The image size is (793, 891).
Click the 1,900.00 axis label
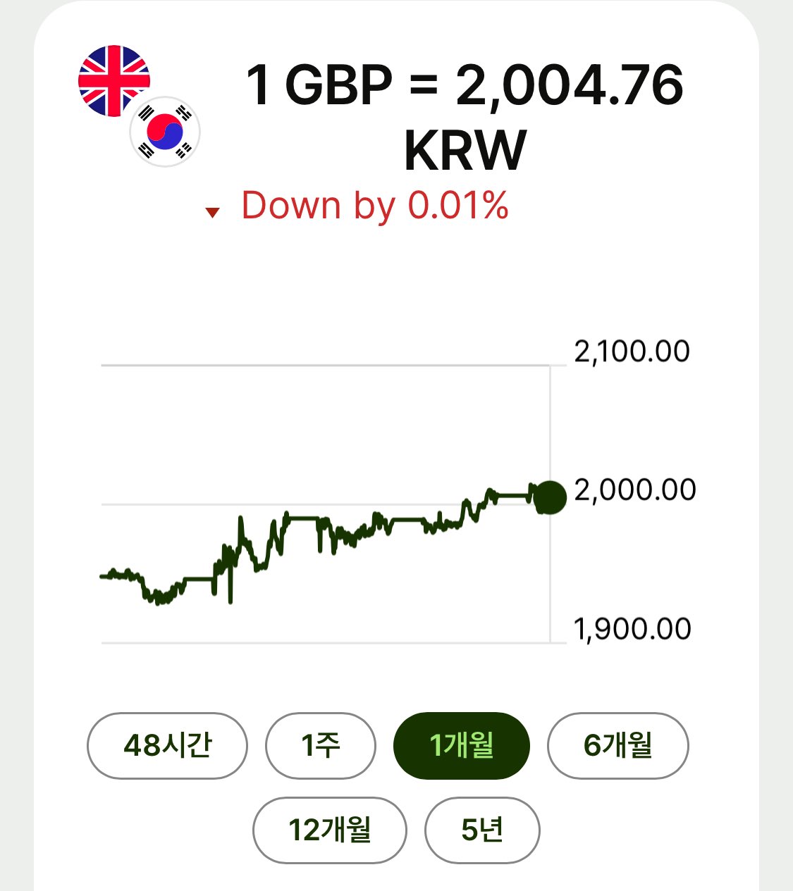point(632,629)
